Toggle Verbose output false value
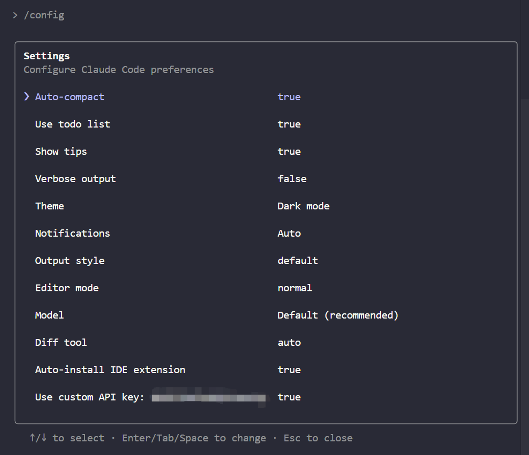The image size is (529, 455). tap(292, 179)
